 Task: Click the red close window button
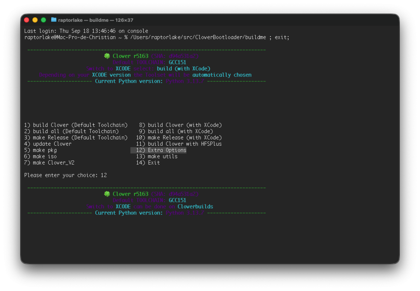(x=26, y=20)
